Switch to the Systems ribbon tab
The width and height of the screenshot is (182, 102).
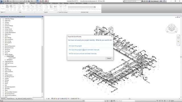click(x=22, y=3)
